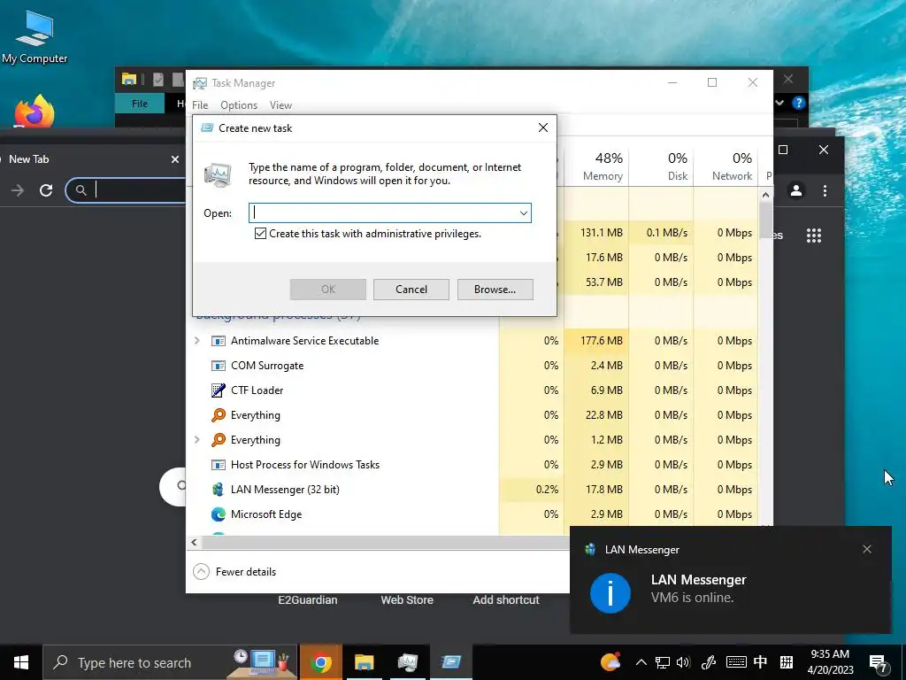This screenshot has height=680, width=906.
Task: Open Chrome from the taskbar
Action: pyautogui.click(x=321, y=662)
